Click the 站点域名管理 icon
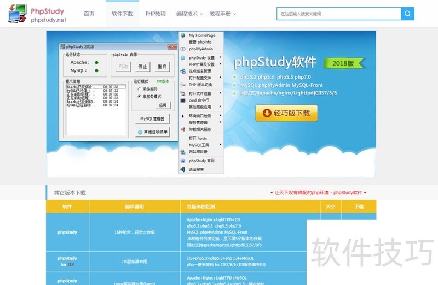The image size is (438, 285). pyautogui.click(x=183, y=71)
